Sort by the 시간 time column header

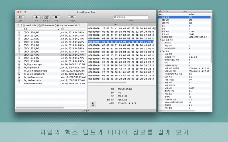pos(73,29)
